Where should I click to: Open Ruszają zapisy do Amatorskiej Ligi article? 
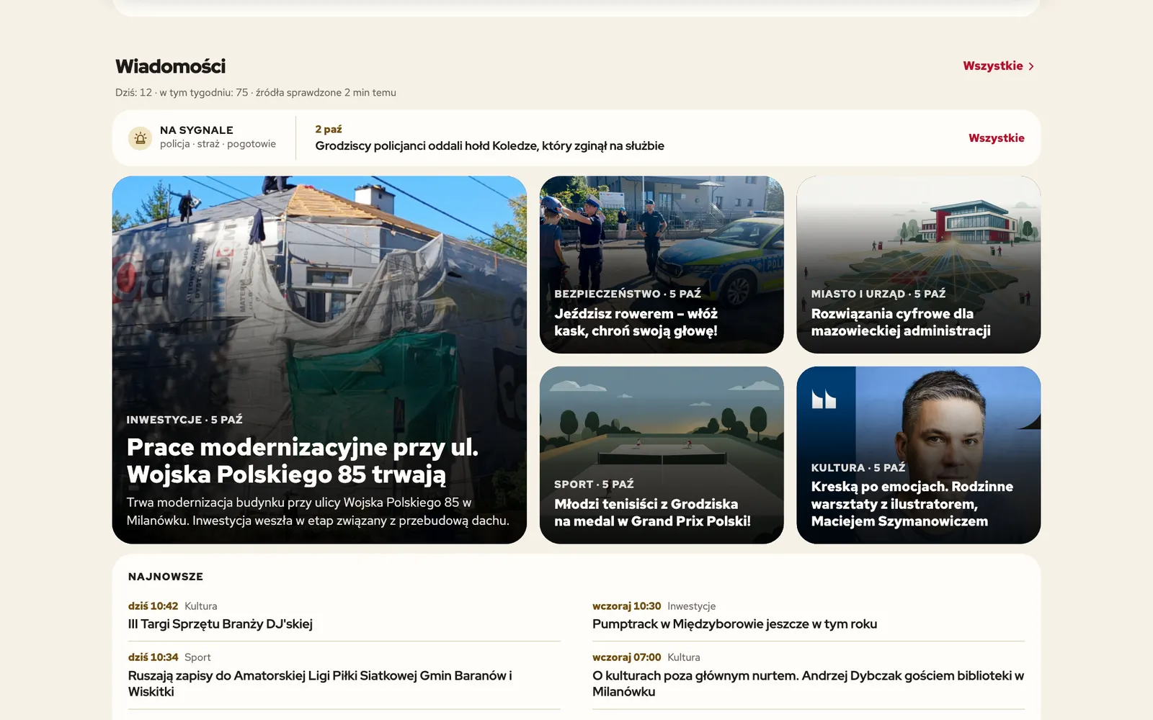pos(320,683)
